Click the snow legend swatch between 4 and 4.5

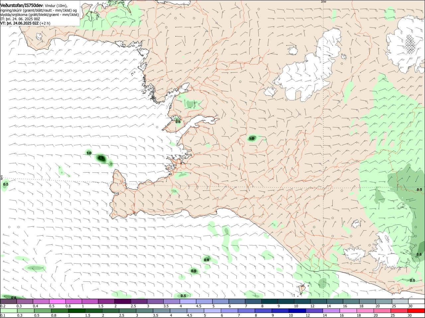tap(188, 301)
